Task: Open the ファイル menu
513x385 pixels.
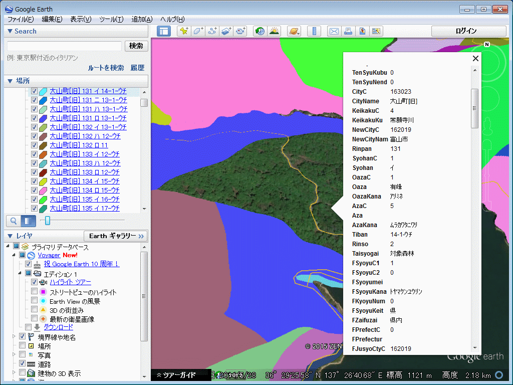Action: pyautogui.click(x=21, y=20)
